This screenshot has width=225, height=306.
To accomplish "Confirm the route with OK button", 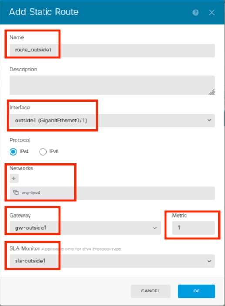I will 196,291.
